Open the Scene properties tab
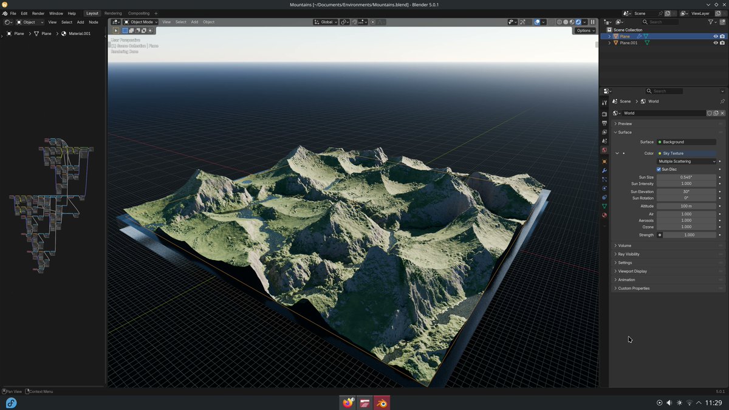Viewport: 729px width, 410px height. click(x=604, y=141)
